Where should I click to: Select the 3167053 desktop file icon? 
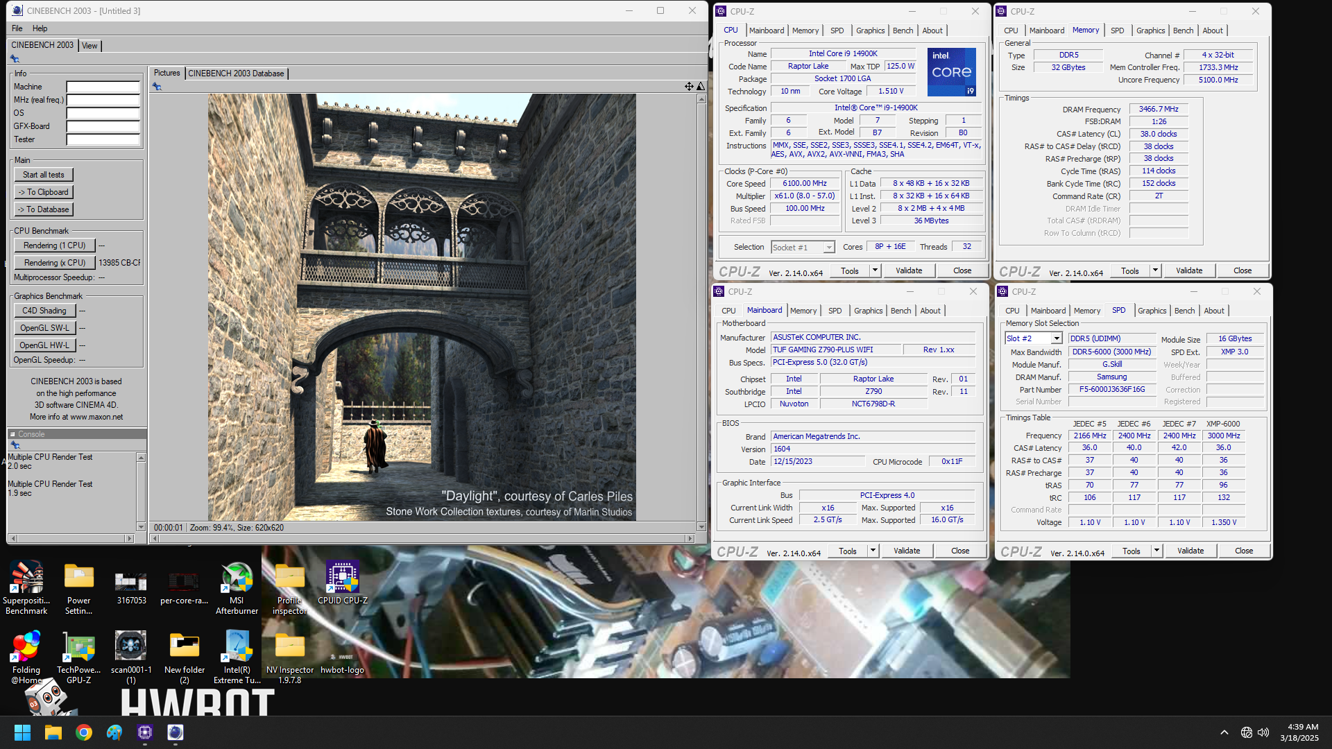point(131,587)
